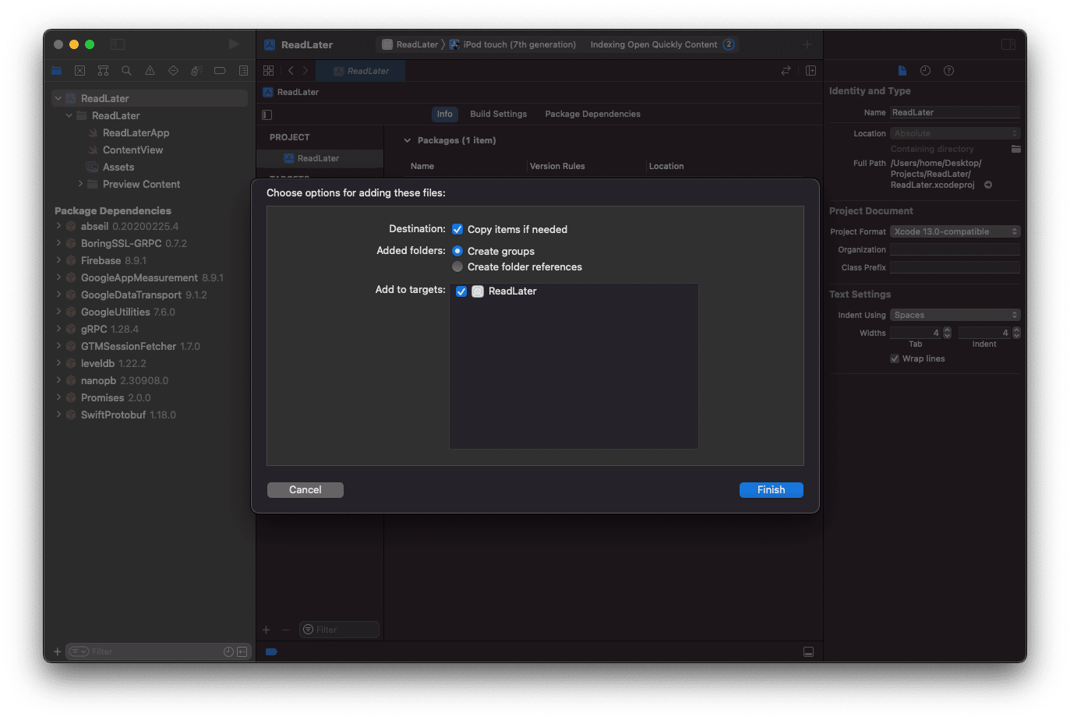This screenshot has height=720, width=1070.
Task: Show the Quick Help inspector
Action: click(948, 71)
